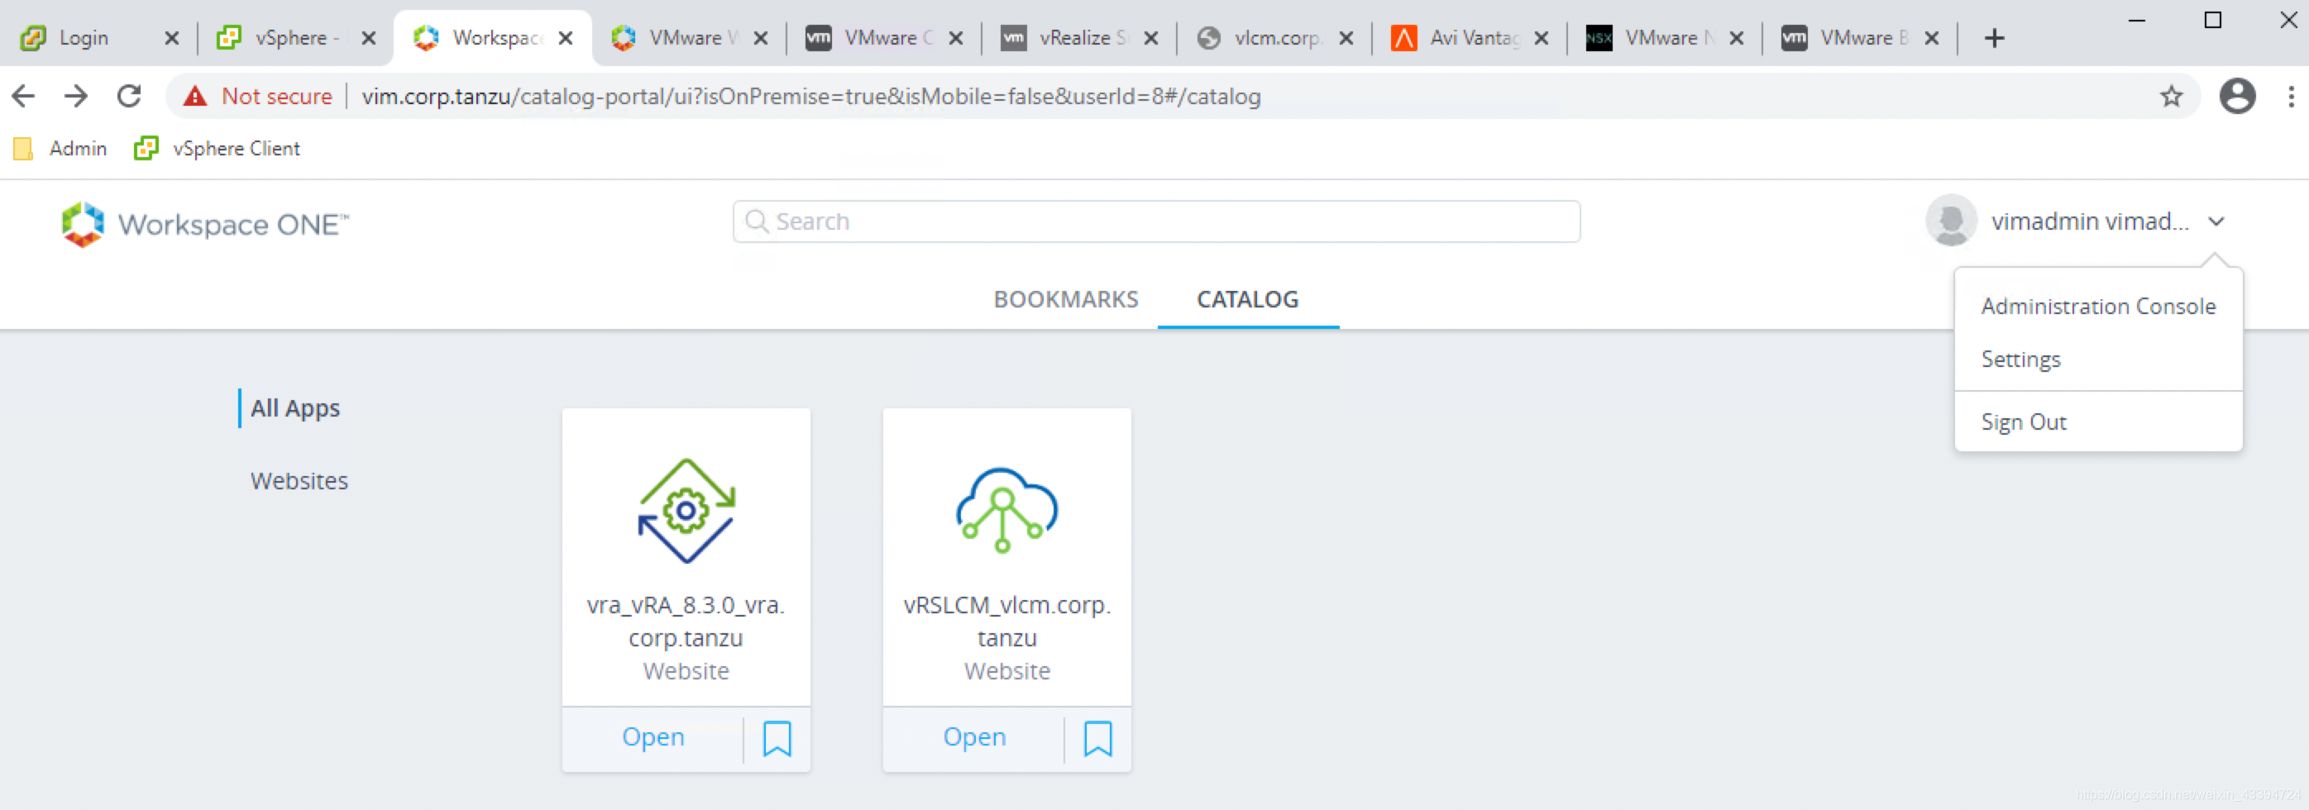Close the Workspace ONE browser tab
2309x810 pixels.
pyautogui.click(x=565, y=38)
